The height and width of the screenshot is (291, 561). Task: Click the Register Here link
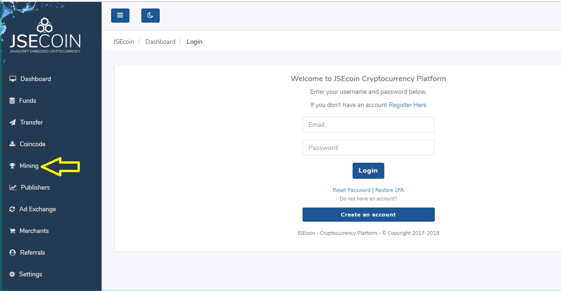pos(407,105)
